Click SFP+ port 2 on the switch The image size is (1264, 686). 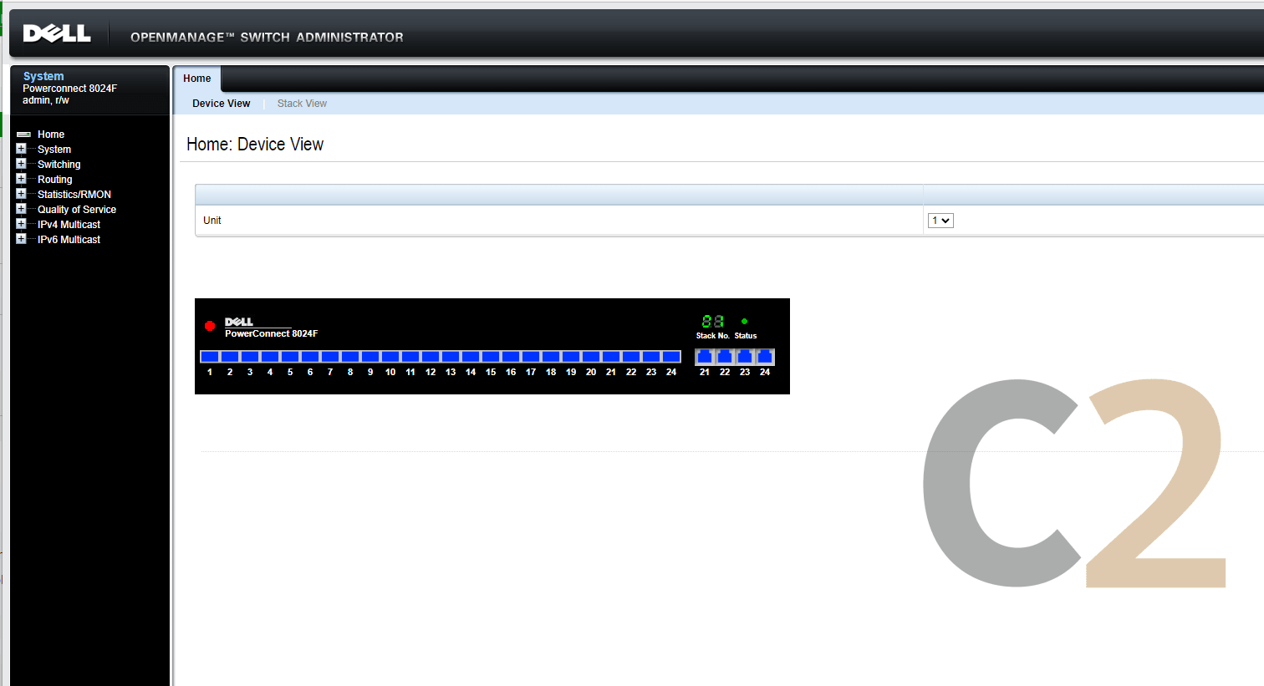click(230, 357)
